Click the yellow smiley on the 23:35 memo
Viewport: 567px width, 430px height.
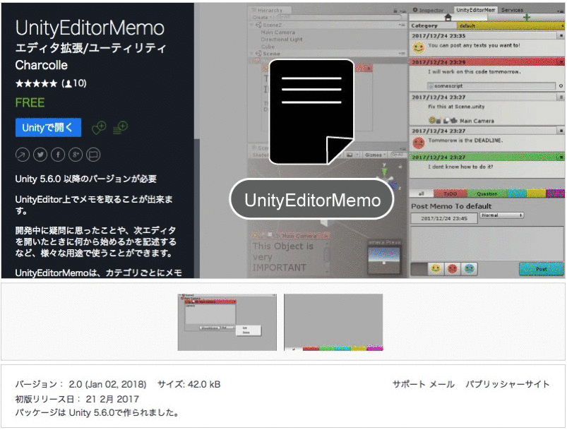[419, 47]
